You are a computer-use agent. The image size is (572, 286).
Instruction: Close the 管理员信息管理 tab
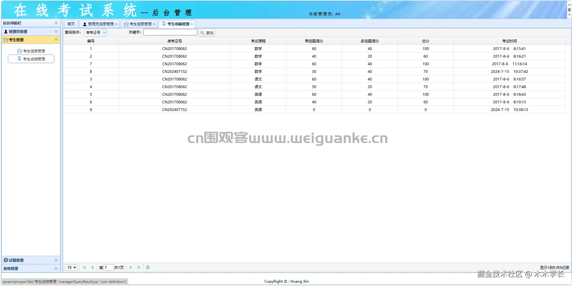click(x=116, y=24)
